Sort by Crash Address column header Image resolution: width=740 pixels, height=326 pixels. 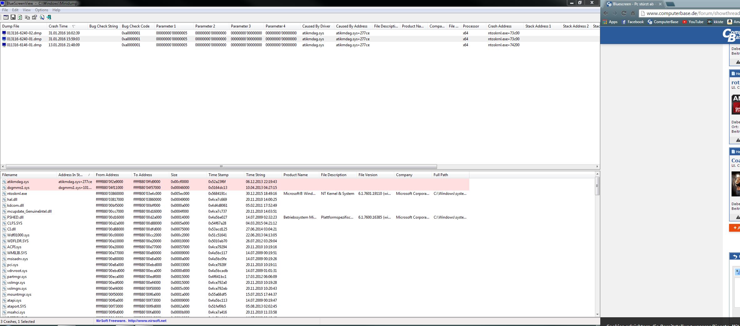click(505, 26)
